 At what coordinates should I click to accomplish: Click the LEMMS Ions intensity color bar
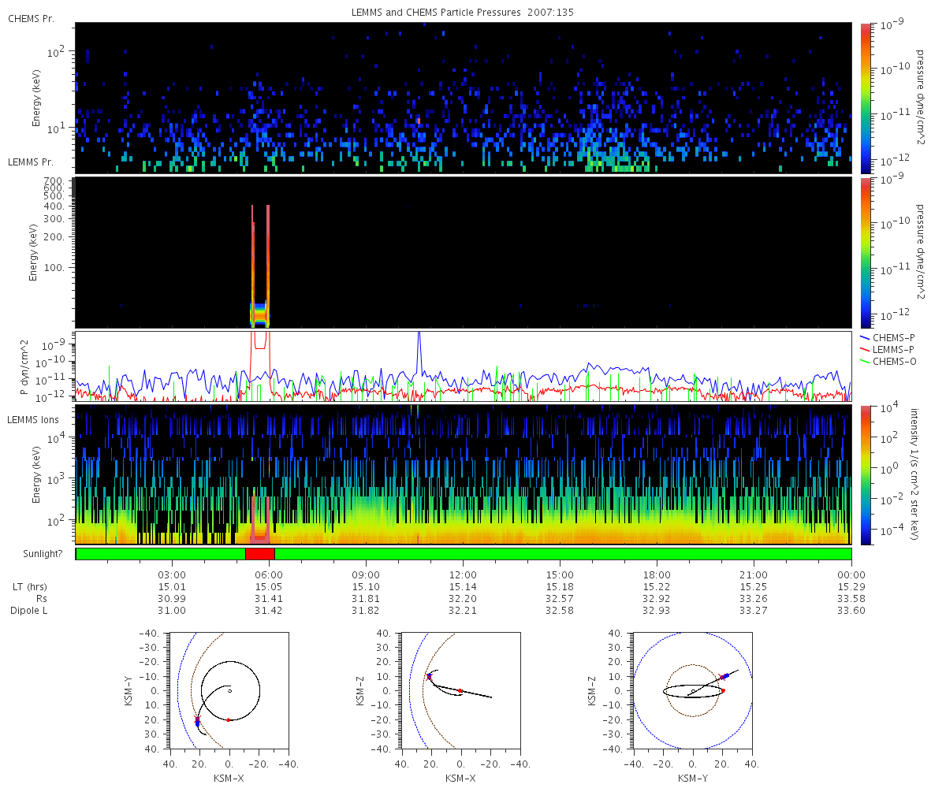click(x=866, y=475)
